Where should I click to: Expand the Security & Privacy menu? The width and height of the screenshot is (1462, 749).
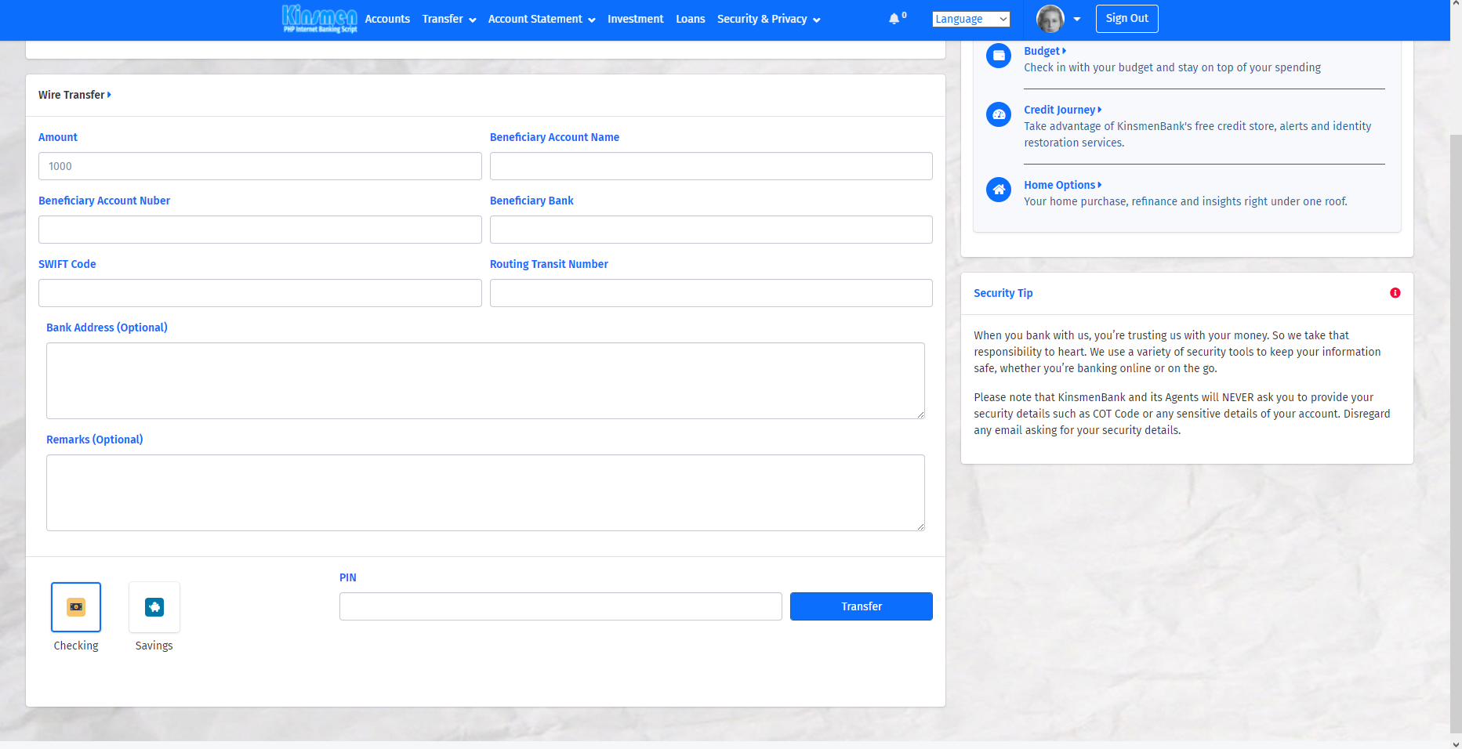(x=768, y=19)
